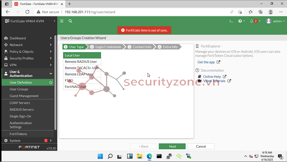
Task: Open browser Collections icon
Action: pyautogui.click(x=261, y=12)
